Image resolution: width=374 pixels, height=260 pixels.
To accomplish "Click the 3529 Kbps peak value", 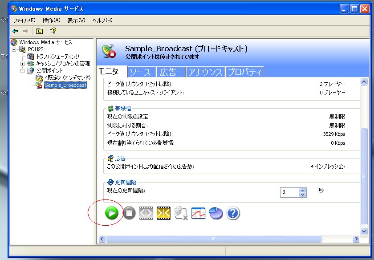I will click(334, 134).
